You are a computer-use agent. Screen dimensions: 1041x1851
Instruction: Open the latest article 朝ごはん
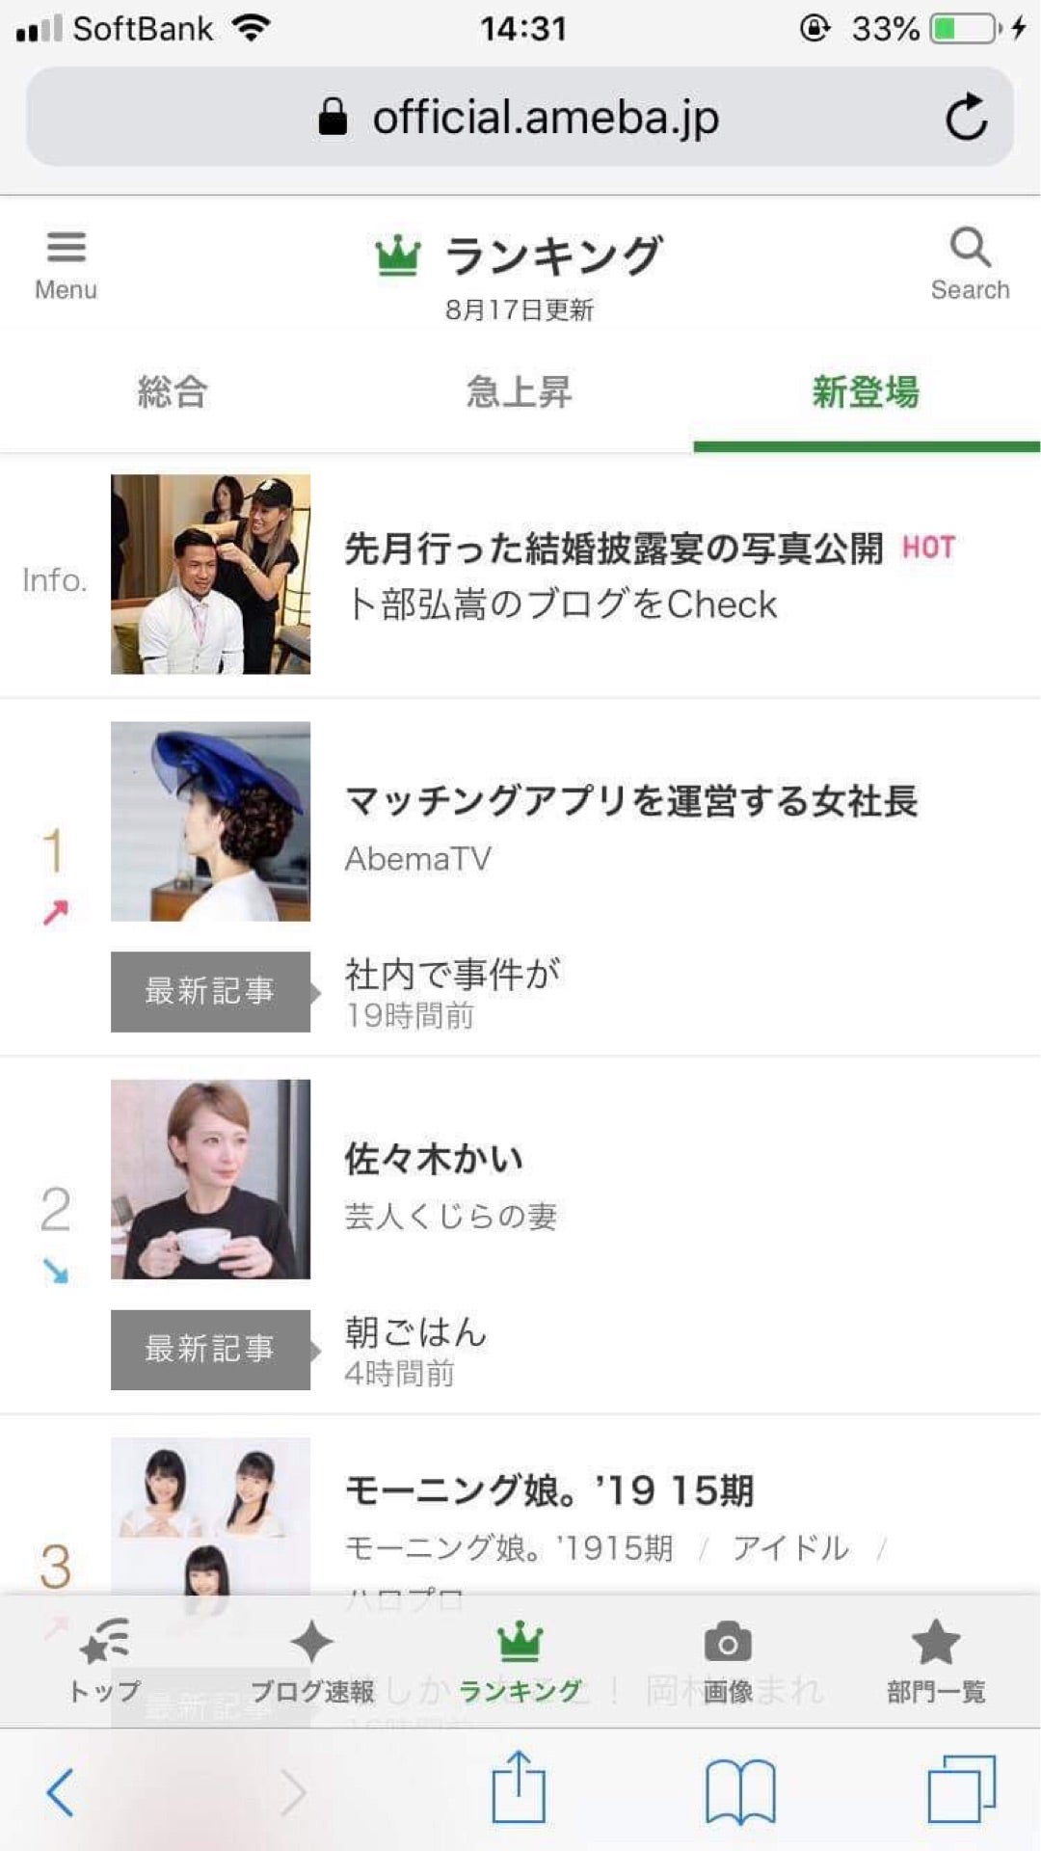pos(415,1333)
